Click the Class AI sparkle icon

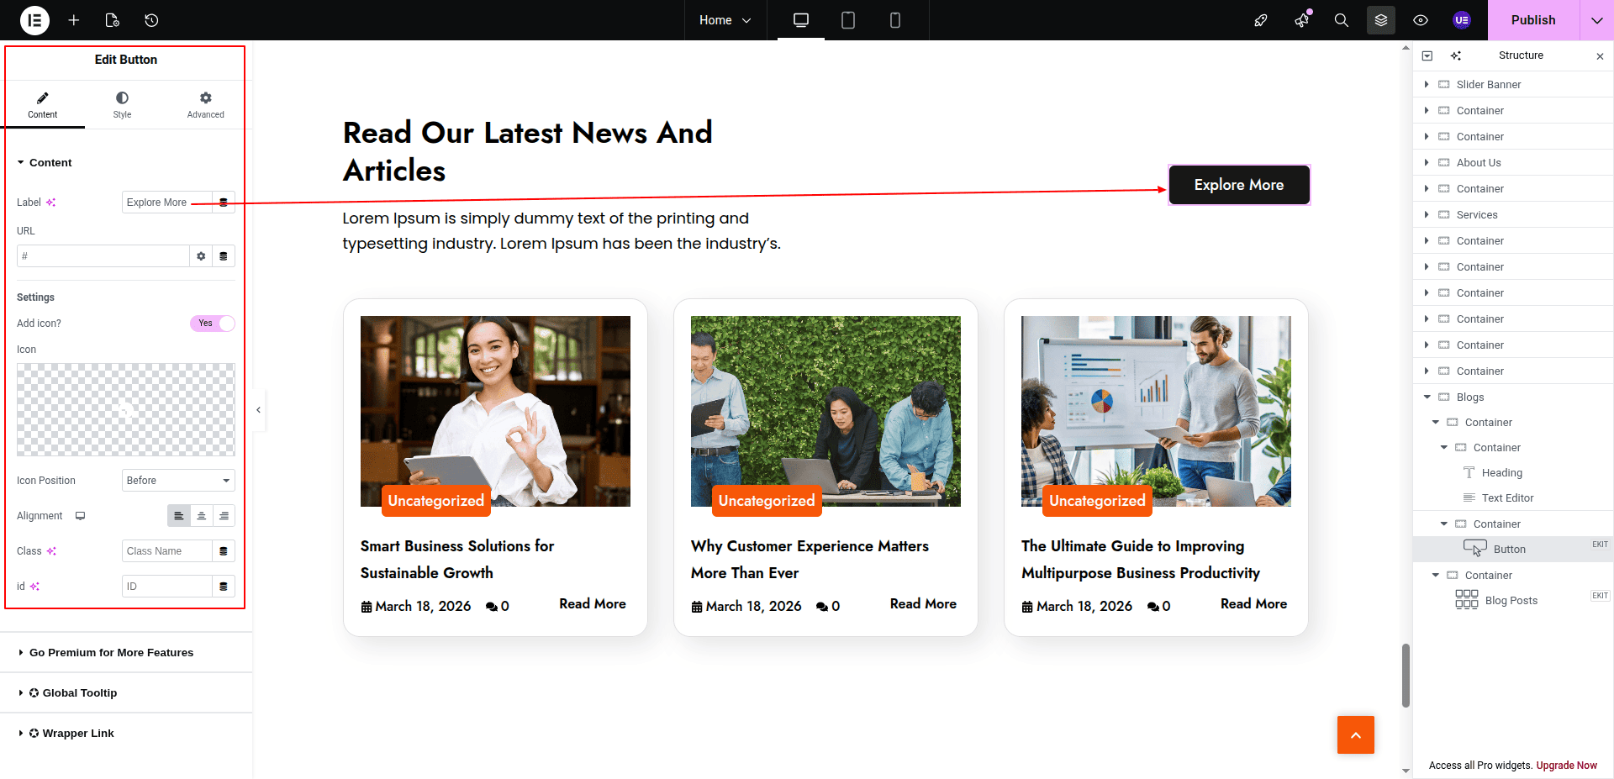pos(51,551)
